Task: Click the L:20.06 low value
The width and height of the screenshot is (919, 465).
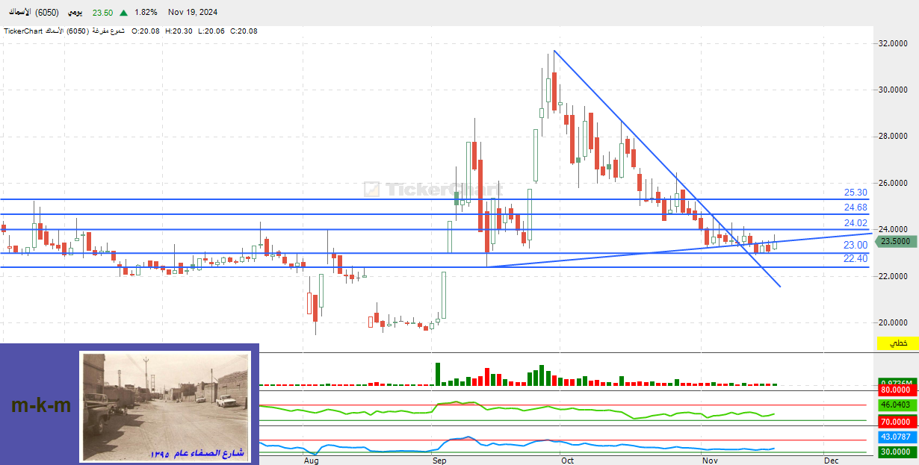Action: [x=211, y=31]
